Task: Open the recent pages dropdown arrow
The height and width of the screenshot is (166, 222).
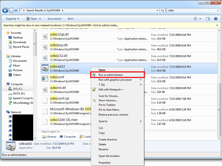Action: (x=16, y=11)
